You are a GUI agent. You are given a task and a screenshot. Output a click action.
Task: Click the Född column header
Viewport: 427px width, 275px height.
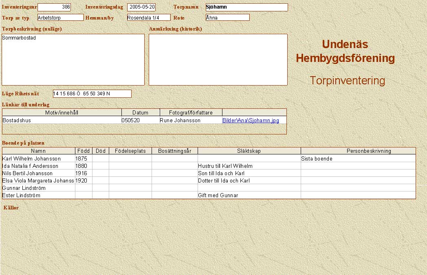(x=84, y=151)
